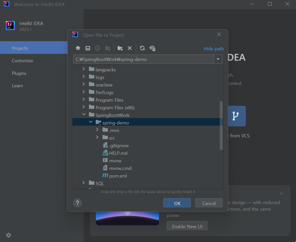This screenshot has height=242, width=296.
Task: Dismiss the New UI promo banner
Action: tap(281, 193)
